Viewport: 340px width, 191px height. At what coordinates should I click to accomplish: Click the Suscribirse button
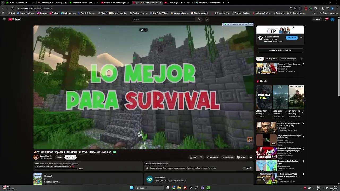[70, 157]
